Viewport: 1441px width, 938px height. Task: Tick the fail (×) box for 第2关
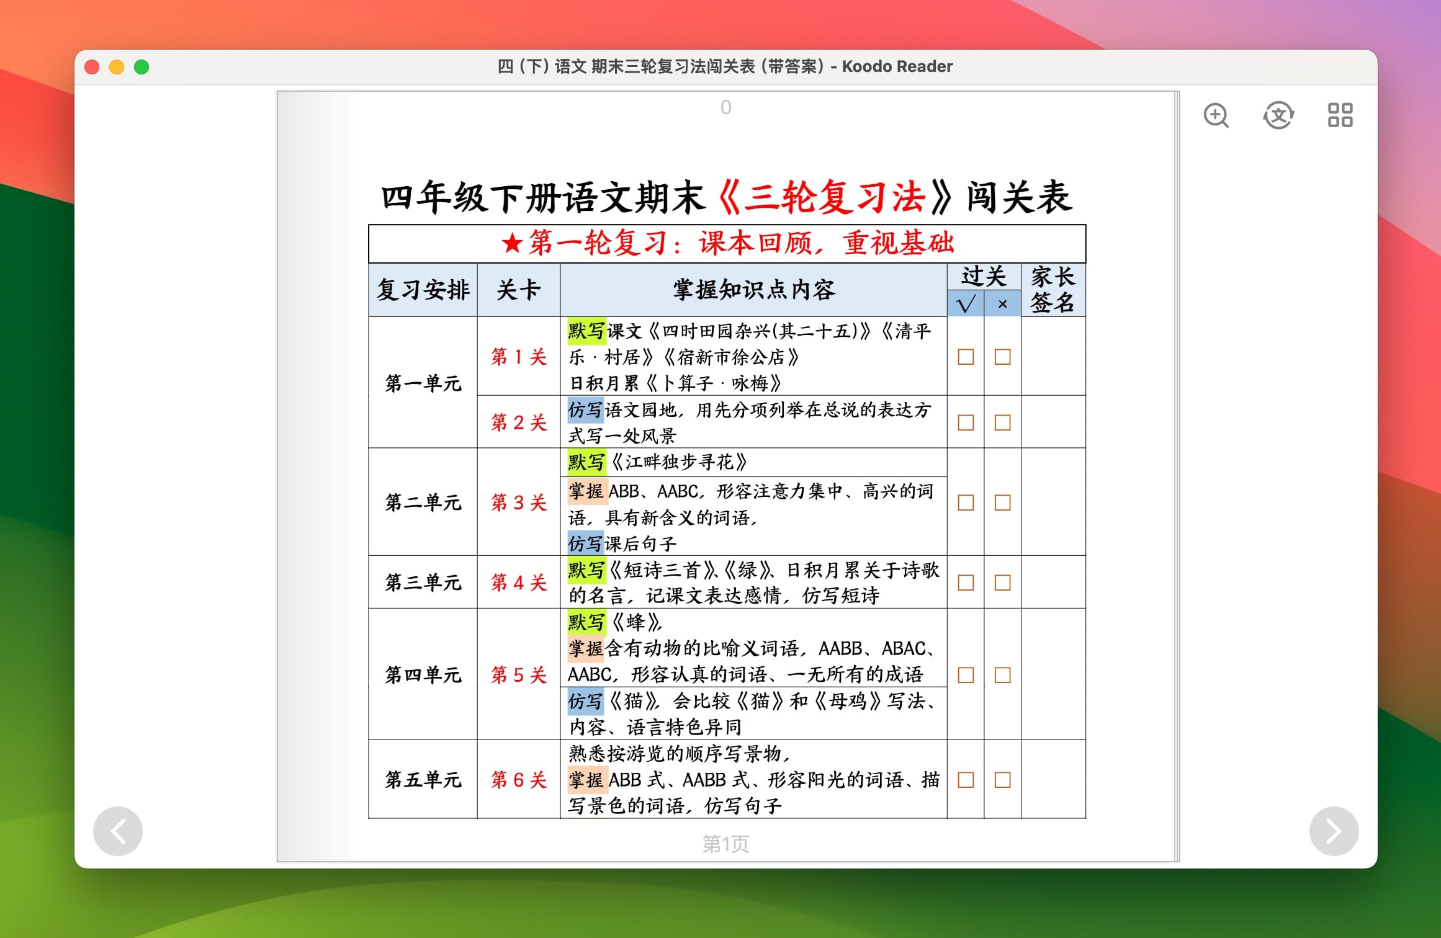tap(1002, 422)
